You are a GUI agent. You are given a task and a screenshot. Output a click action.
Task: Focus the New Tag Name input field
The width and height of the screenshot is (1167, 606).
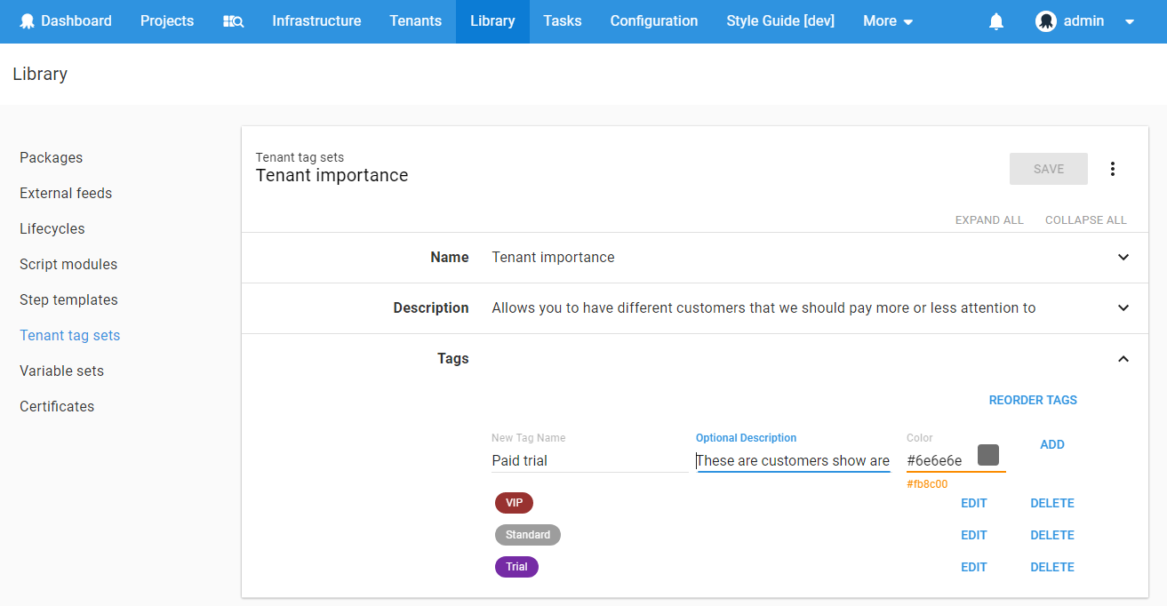click(589, 460)
